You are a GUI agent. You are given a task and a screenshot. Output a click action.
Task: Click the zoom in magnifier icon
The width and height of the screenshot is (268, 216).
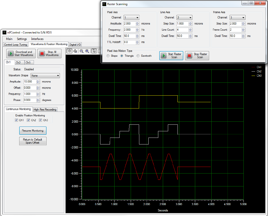click(x=87, y=51)
